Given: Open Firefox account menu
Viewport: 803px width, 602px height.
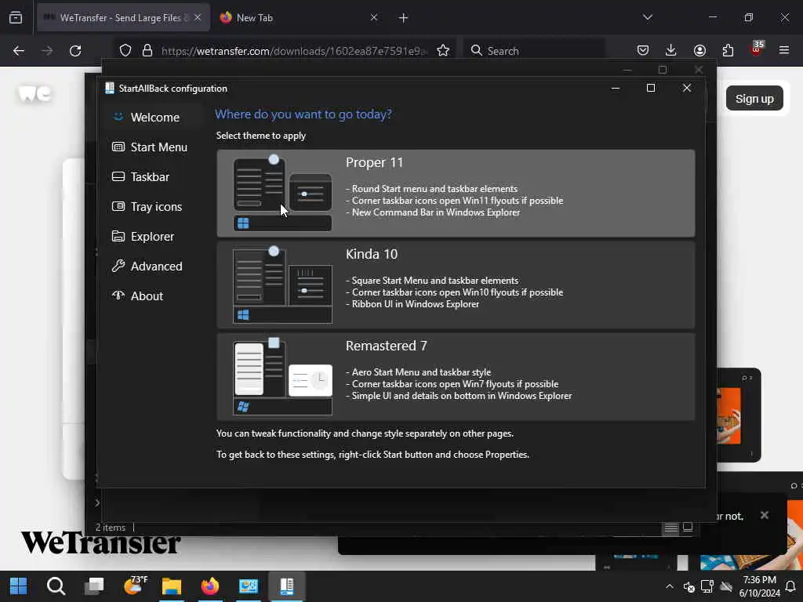Looking at the screenshot, I should pos(699,50).
